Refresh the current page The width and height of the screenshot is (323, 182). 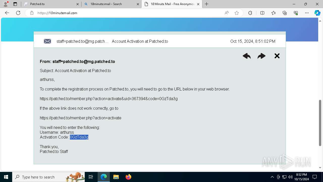[x=18, y=13]
